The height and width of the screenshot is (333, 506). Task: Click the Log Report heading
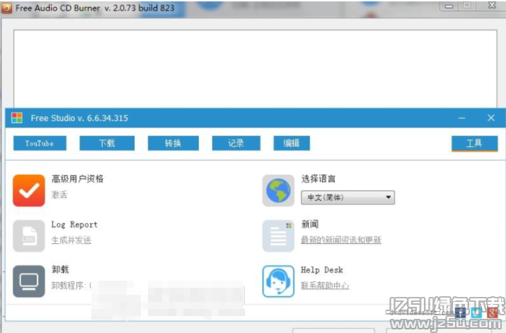coord(74,224)
